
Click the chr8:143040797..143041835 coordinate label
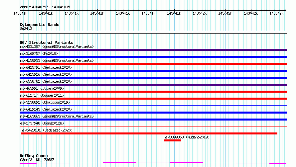pos(45,7)
